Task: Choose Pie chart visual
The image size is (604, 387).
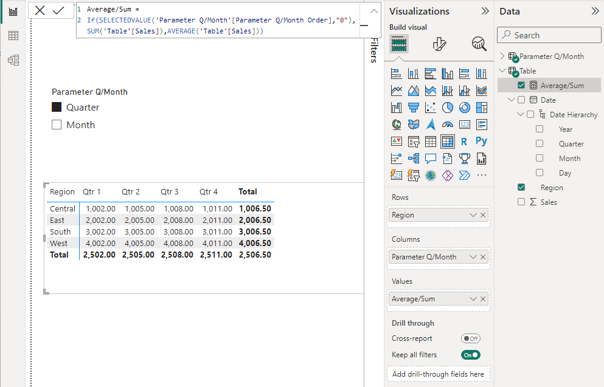Action: [447, 108]
